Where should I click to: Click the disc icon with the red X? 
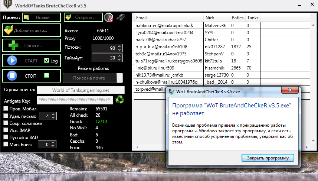point(108,17)
